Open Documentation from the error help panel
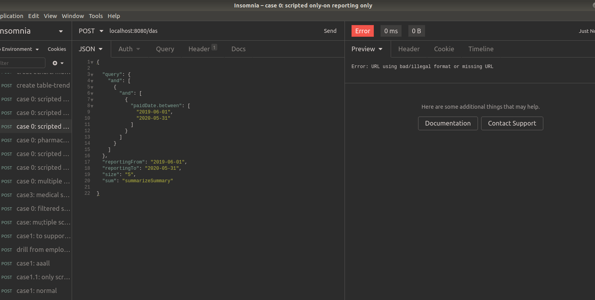Viewport: 595px width, 300px height. coord(447,123)
